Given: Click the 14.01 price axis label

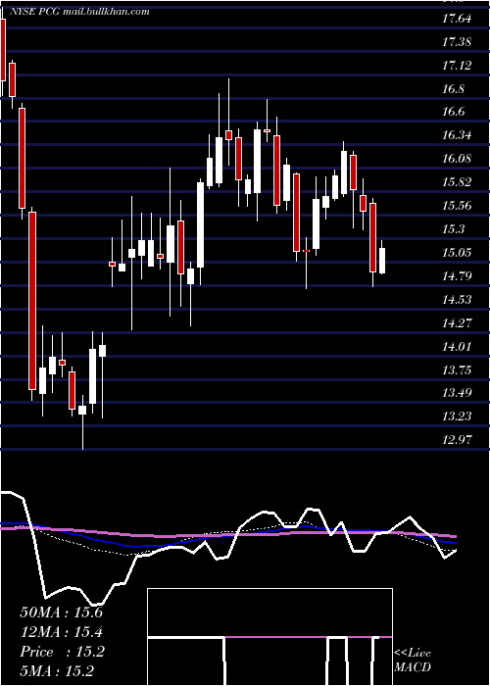Looking at the screenshot, I should (x=457, y=347).
